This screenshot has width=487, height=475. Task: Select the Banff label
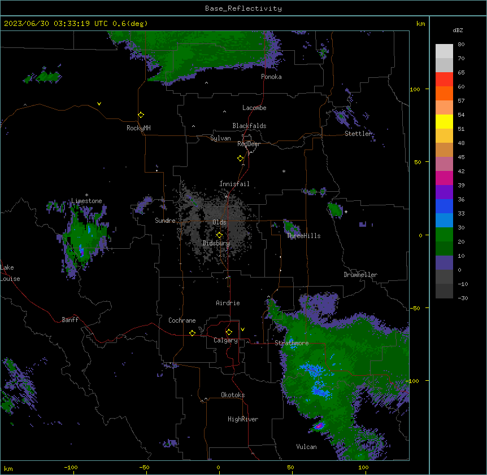click(70, 320)
